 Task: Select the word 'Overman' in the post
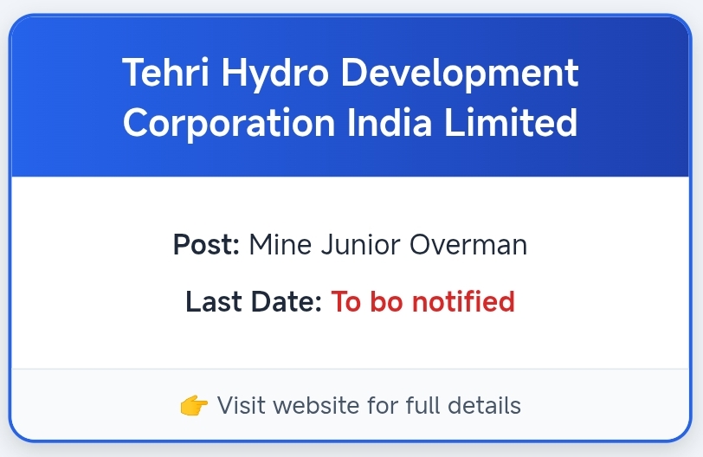468,245
